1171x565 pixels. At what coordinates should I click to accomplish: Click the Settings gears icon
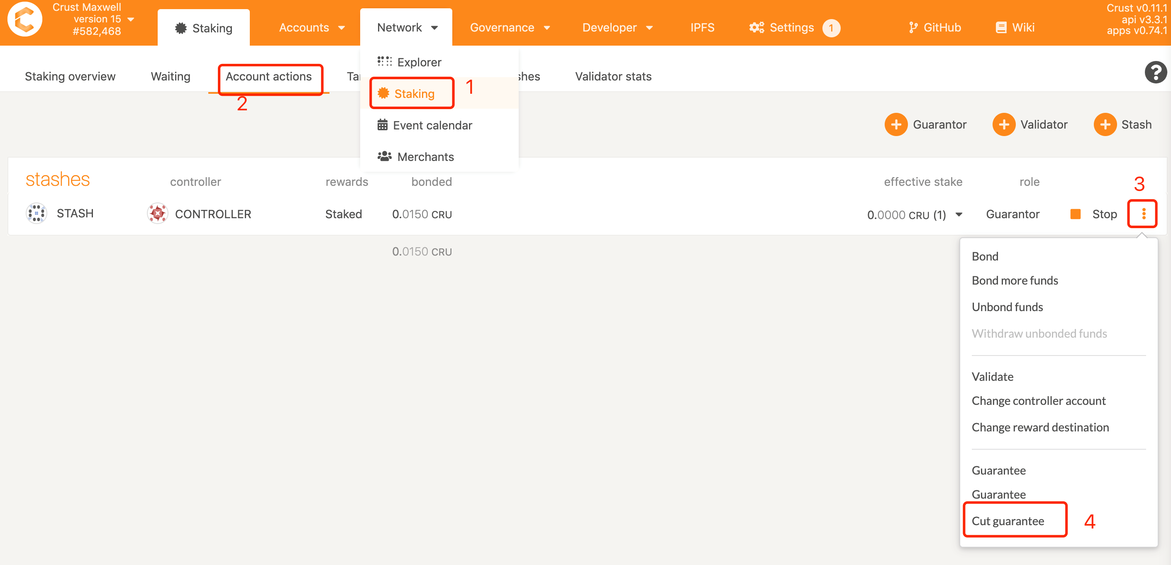(x=756, y=28)
